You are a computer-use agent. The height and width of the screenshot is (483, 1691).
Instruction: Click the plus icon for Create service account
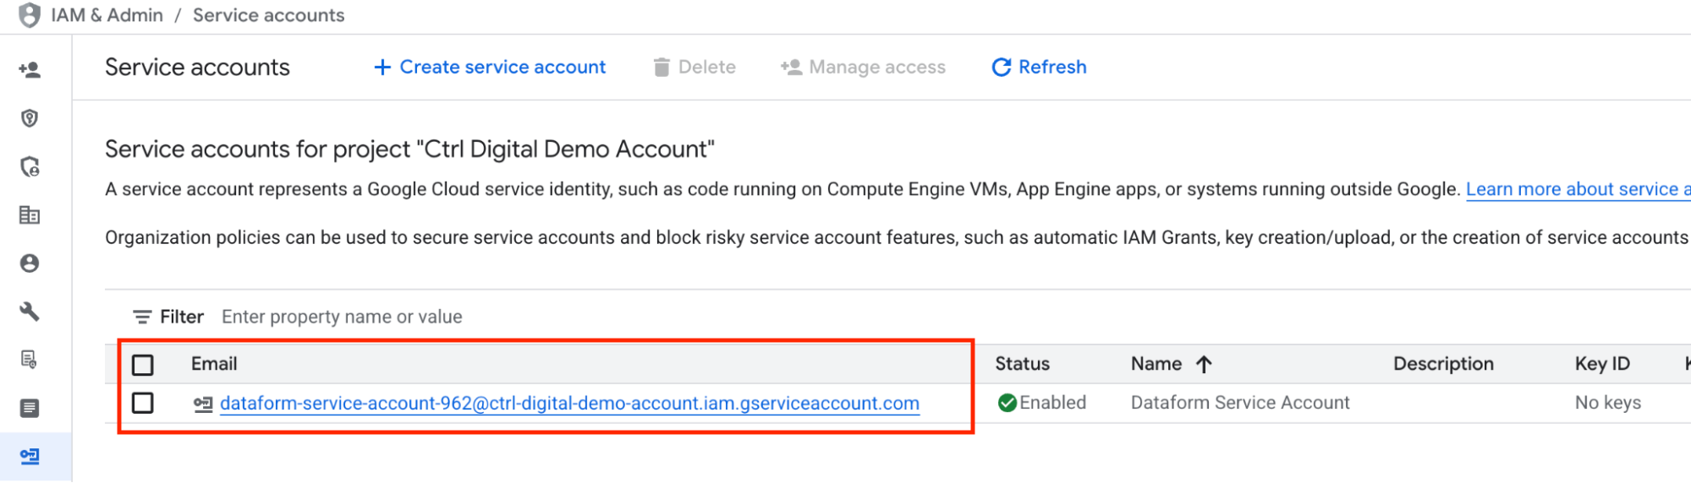click(x=382, y=68)
